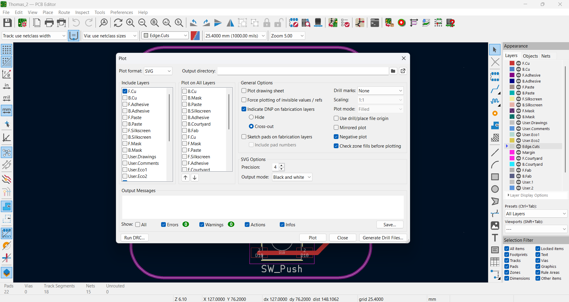569x302 pixels.
Task: Open the Route menu
Action: [x=64, y=12]
